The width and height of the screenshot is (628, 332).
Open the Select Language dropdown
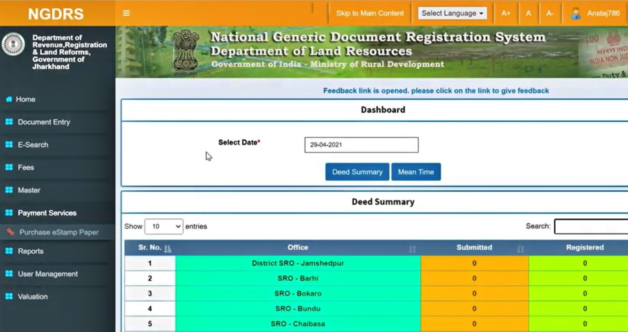(x=452, y=13)
